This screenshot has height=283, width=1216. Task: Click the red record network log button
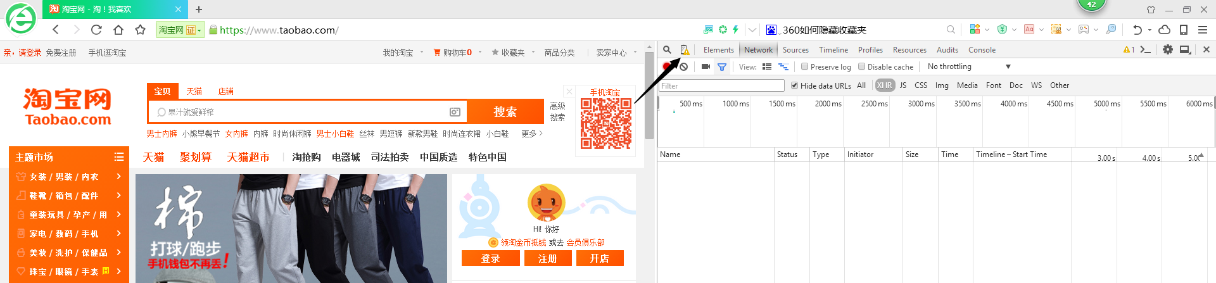click(666, 66)
